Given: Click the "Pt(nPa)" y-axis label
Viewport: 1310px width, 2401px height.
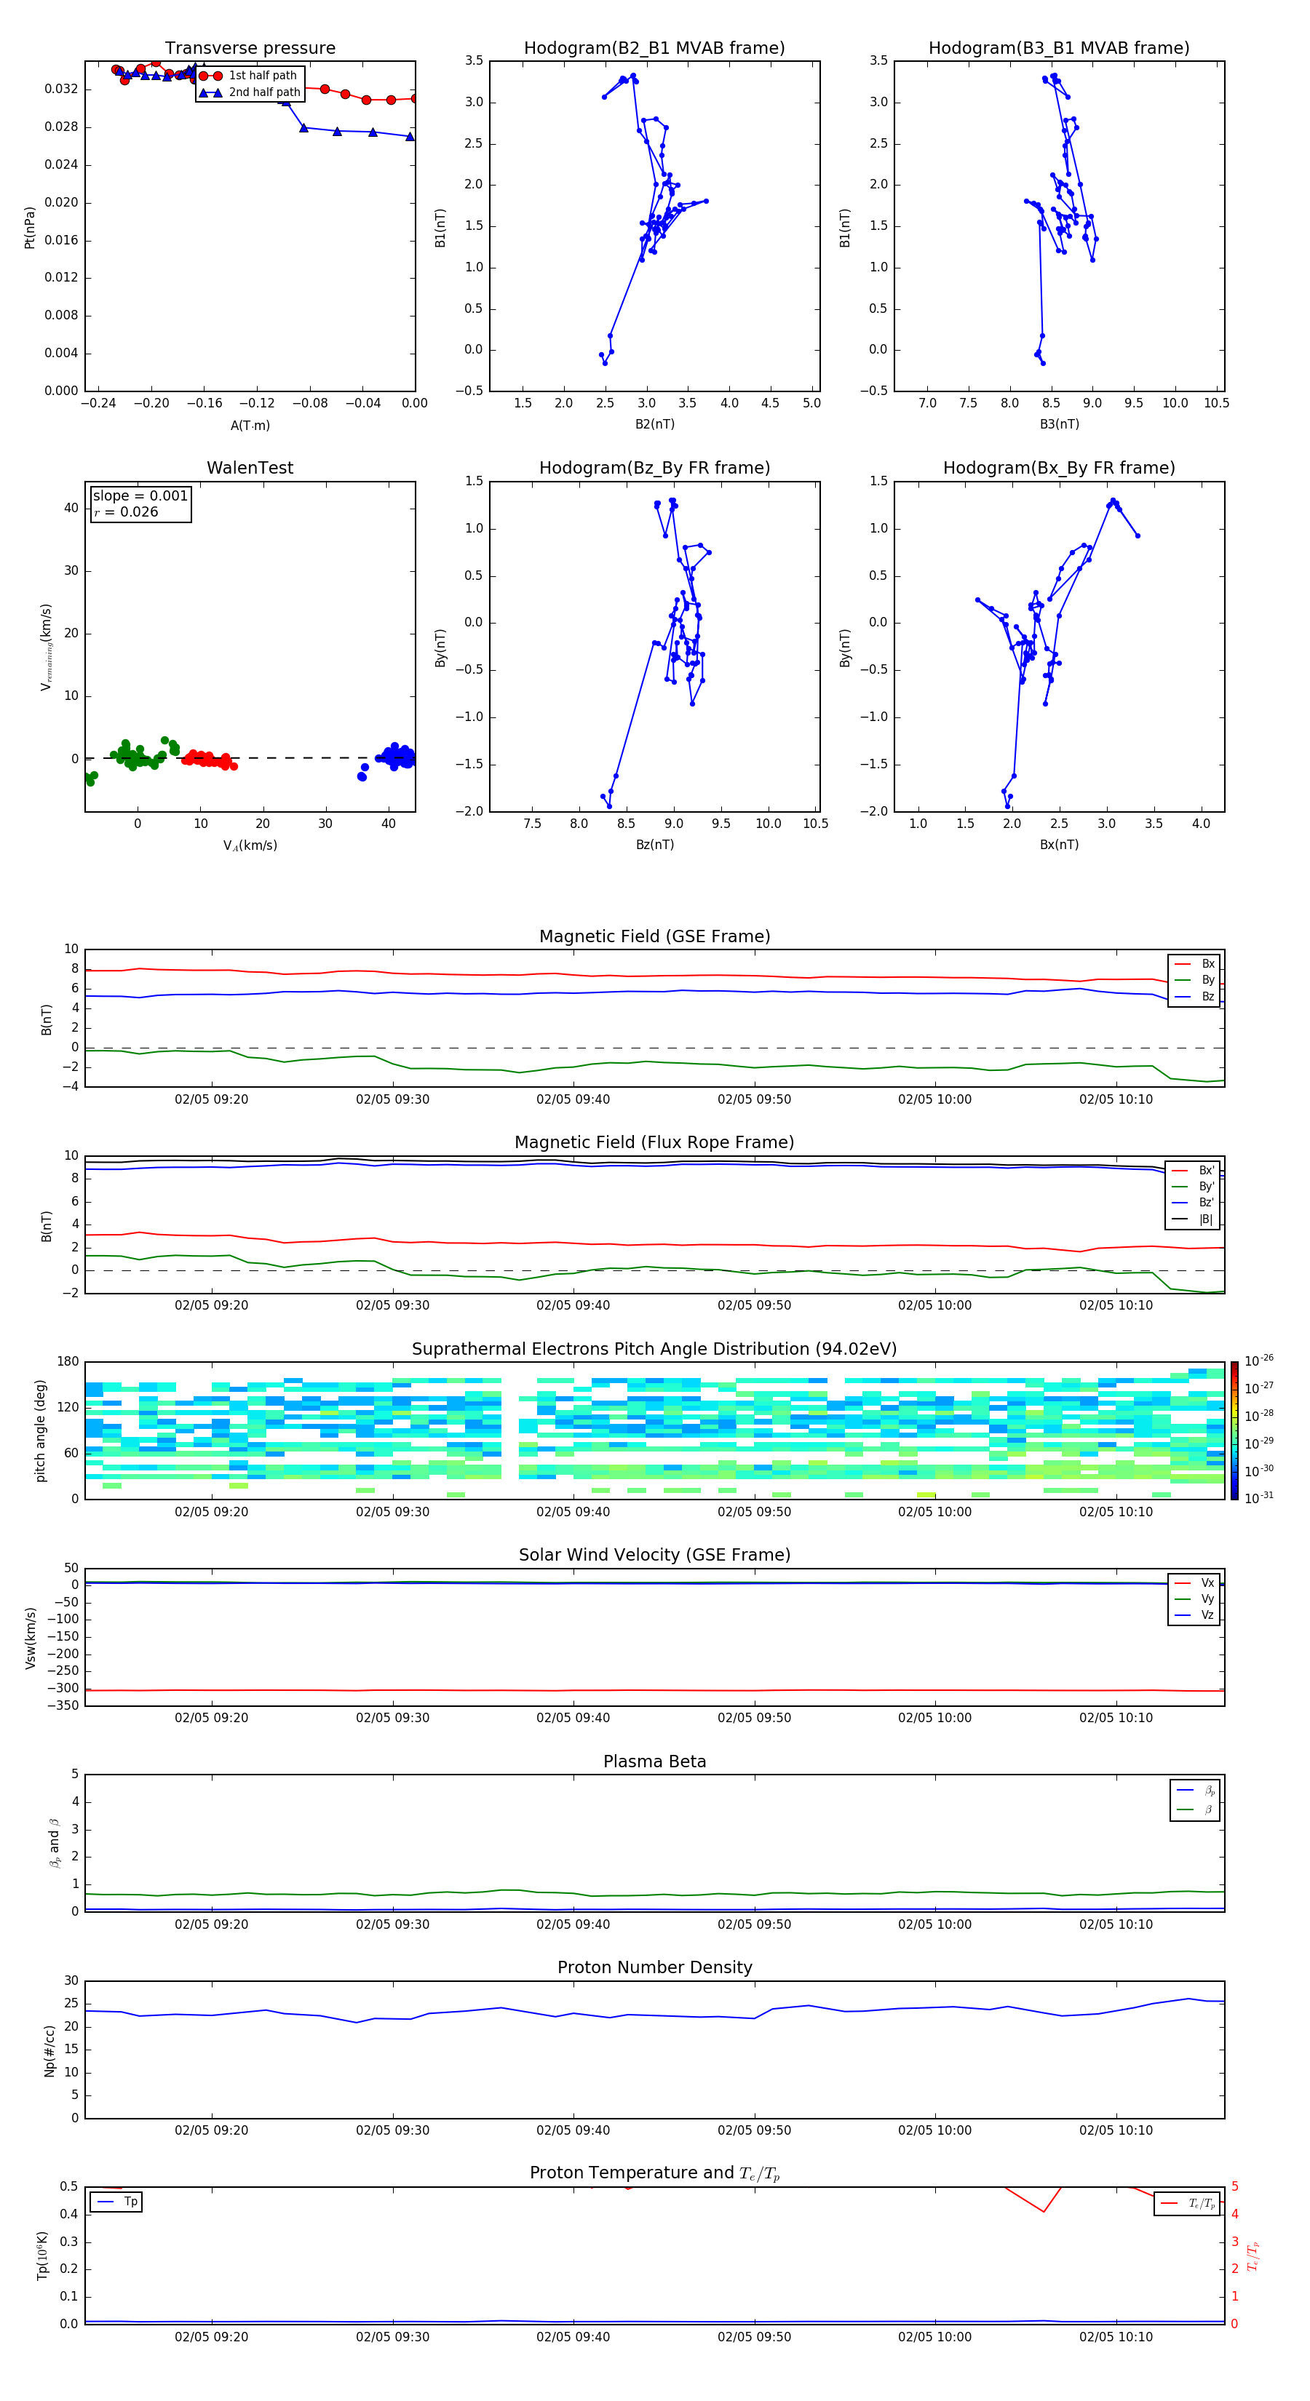Looking at the screenshot, I should tap(29, 228).
